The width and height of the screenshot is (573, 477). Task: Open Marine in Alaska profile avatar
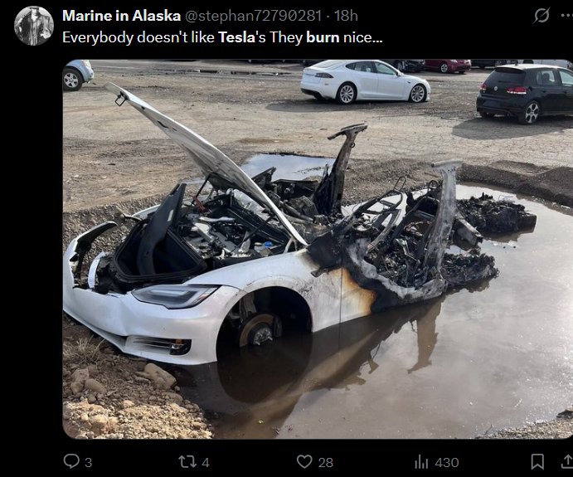[34, 26]
